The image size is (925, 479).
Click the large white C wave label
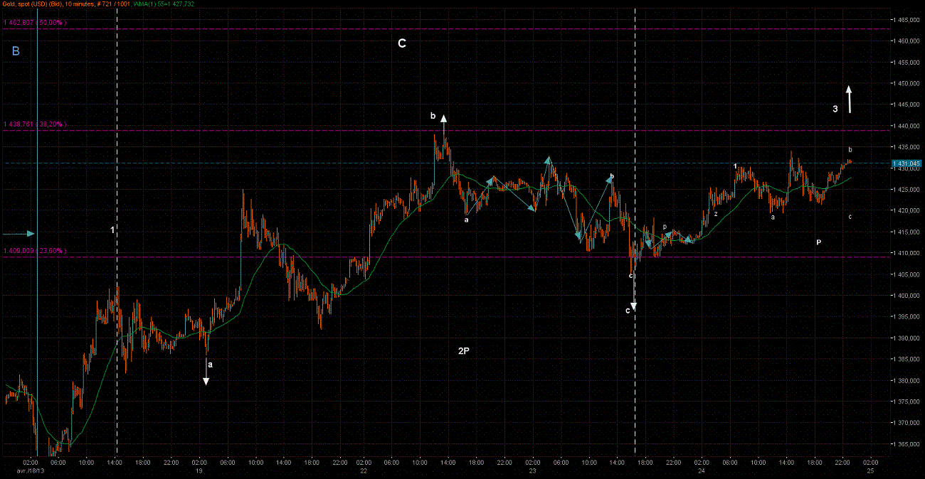[x=402, y=44]
